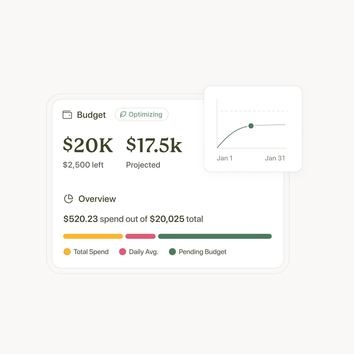Click the leaf icon in Optimizing badge

pos(123,114)
